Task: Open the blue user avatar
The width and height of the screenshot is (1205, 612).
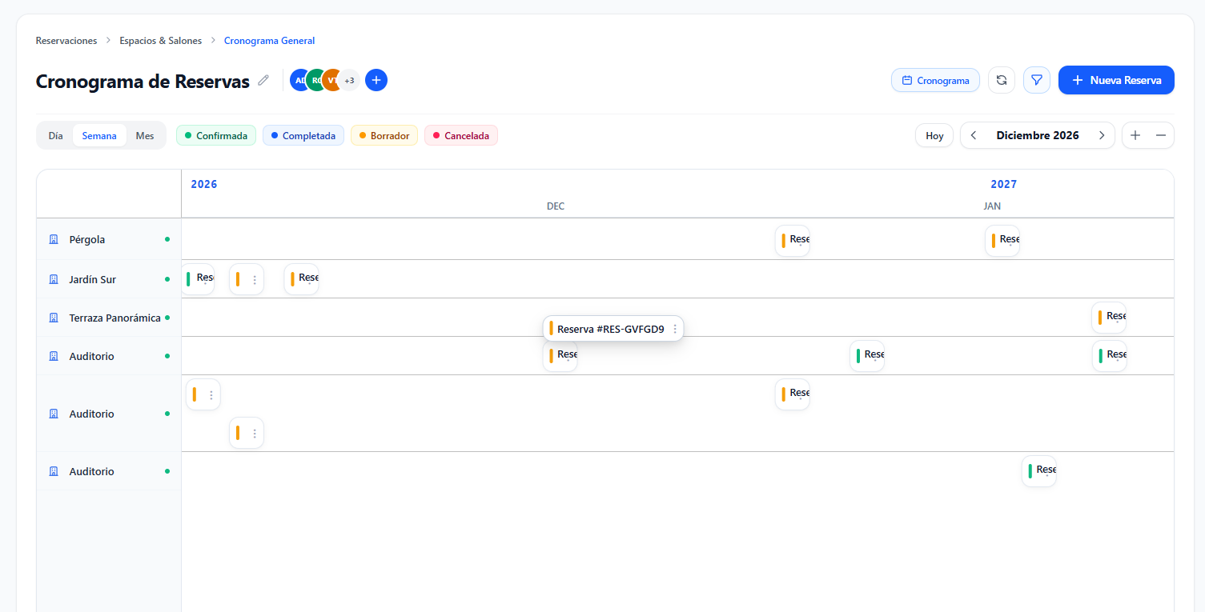Action: (300, 80)
